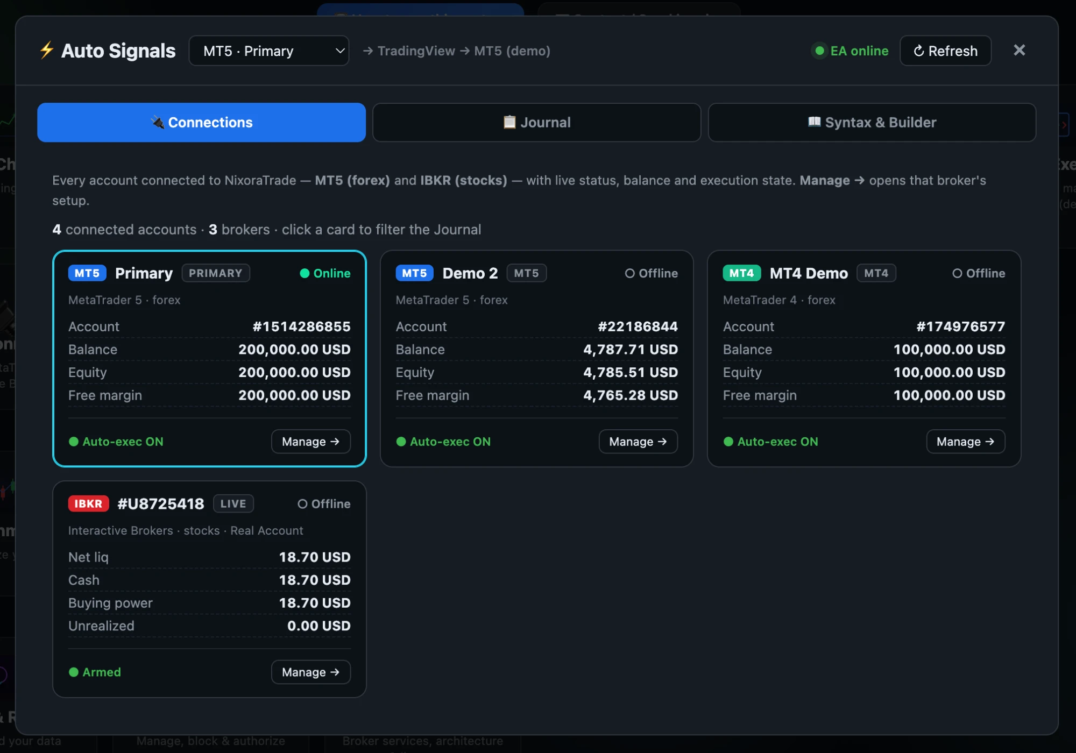Image resolution: width=1076 pixels, height=753 pixels.
Task: Click the MT5 badge on Primary card
Action: pyautogui.click(x=87, y=273)
